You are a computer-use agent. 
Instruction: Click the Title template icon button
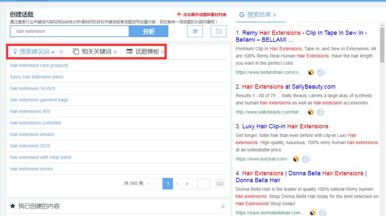195,31
